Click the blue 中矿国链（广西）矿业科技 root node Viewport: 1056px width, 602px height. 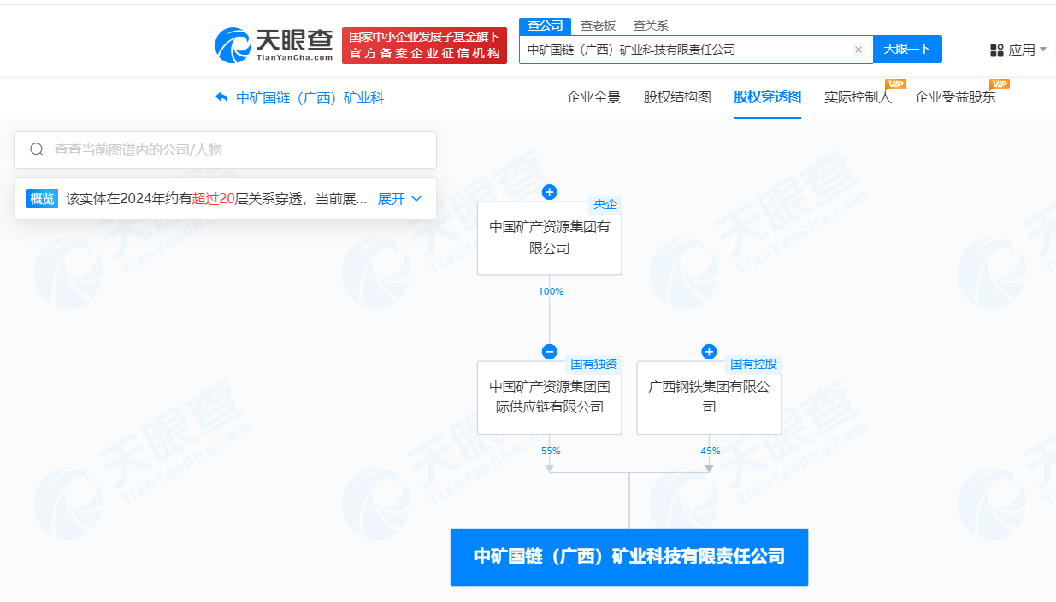point(629,557)
